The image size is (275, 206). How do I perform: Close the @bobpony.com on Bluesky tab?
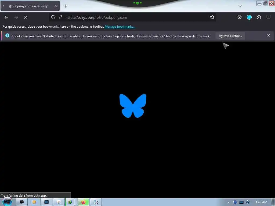tap(55, 6)
